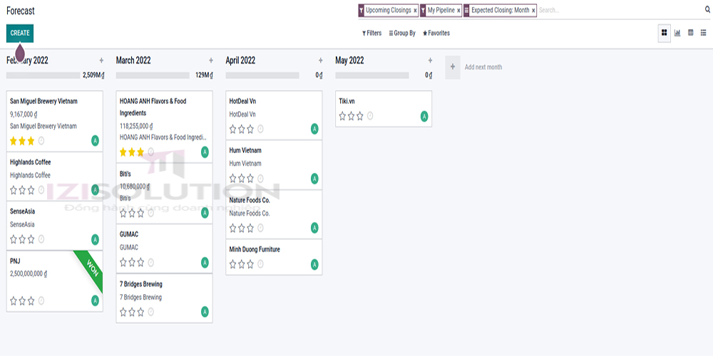
Task: Quick add in March 2022 column
Action: coord(210,61)
